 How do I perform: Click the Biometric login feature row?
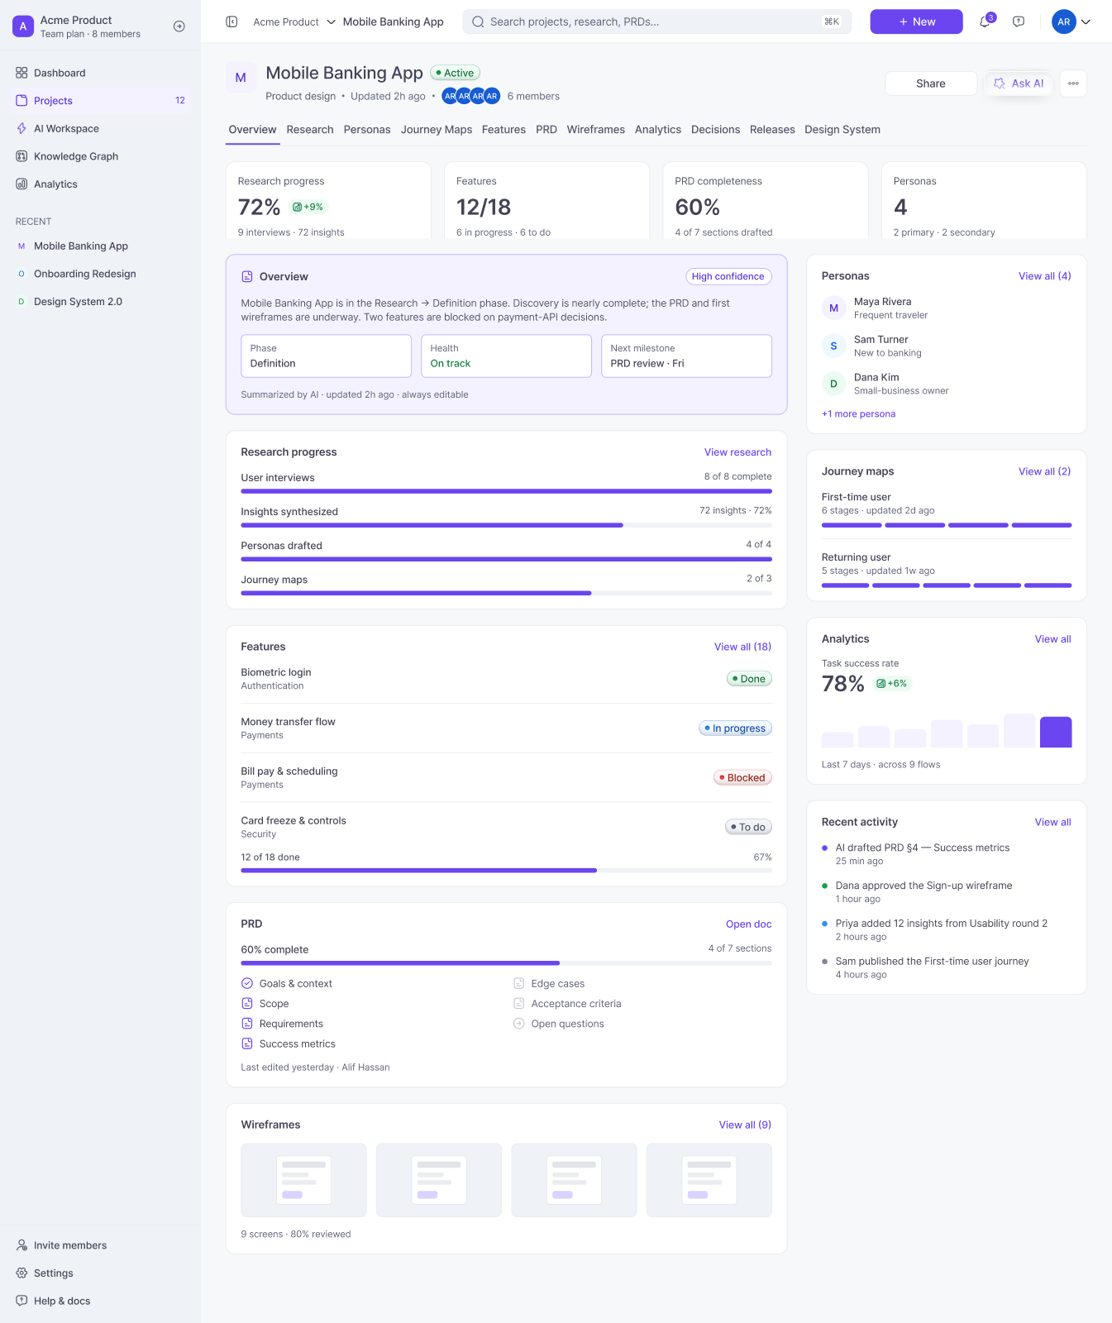pyautogui.click(x=506, y=679)
